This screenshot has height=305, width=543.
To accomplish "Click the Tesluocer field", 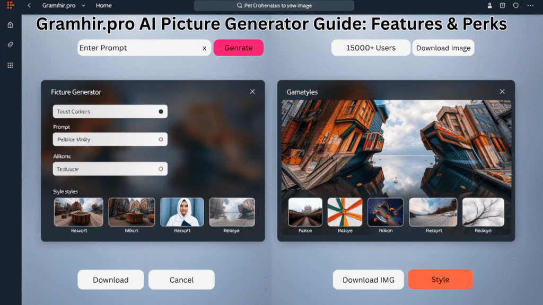I will point(110,169).
